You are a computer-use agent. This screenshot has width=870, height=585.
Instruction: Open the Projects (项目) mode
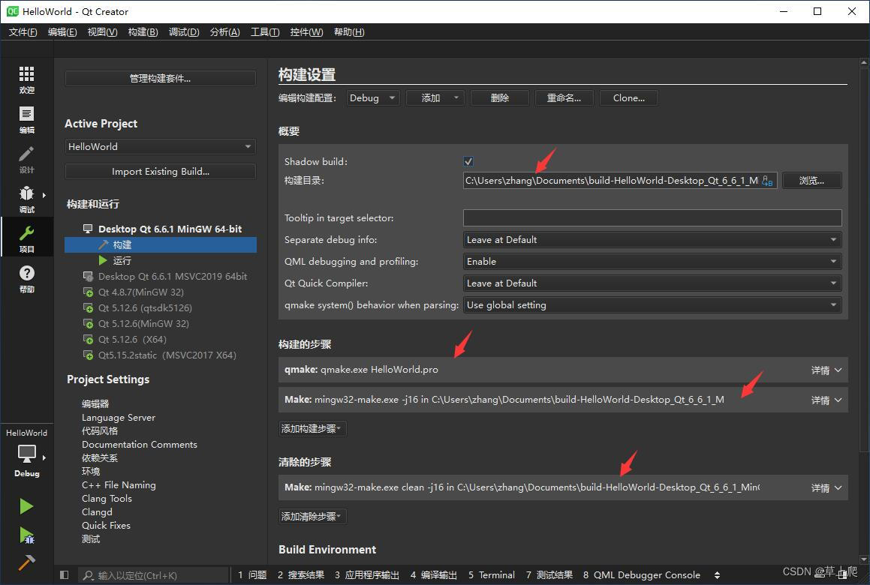26,238
